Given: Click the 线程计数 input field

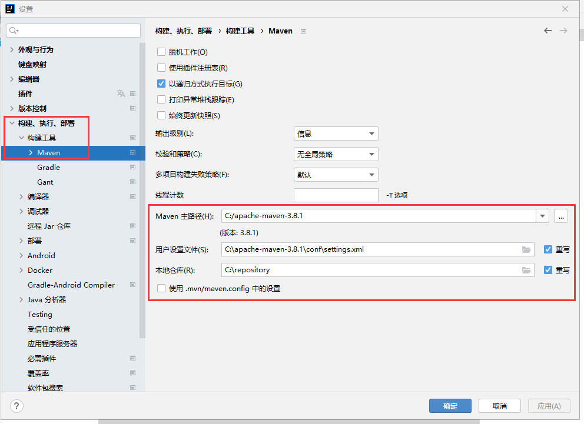Looking at the screenshot, I should pyautogui.click(x=336, y=195).
